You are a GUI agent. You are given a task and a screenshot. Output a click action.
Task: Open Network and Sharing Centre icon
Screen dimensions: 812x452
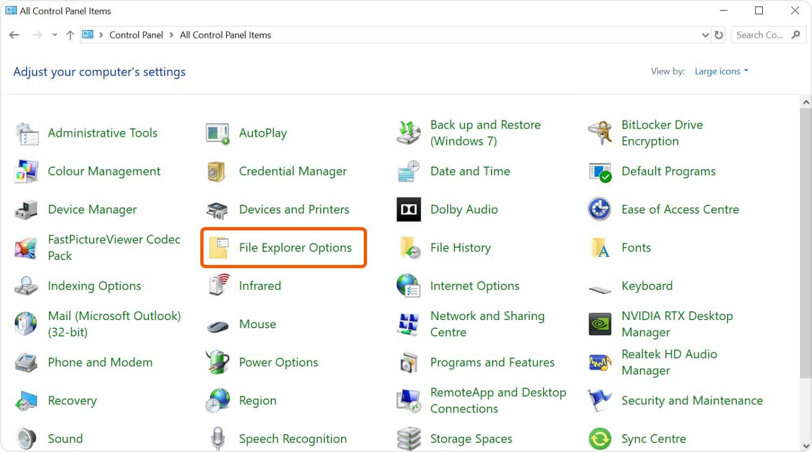tap(409, 324)
